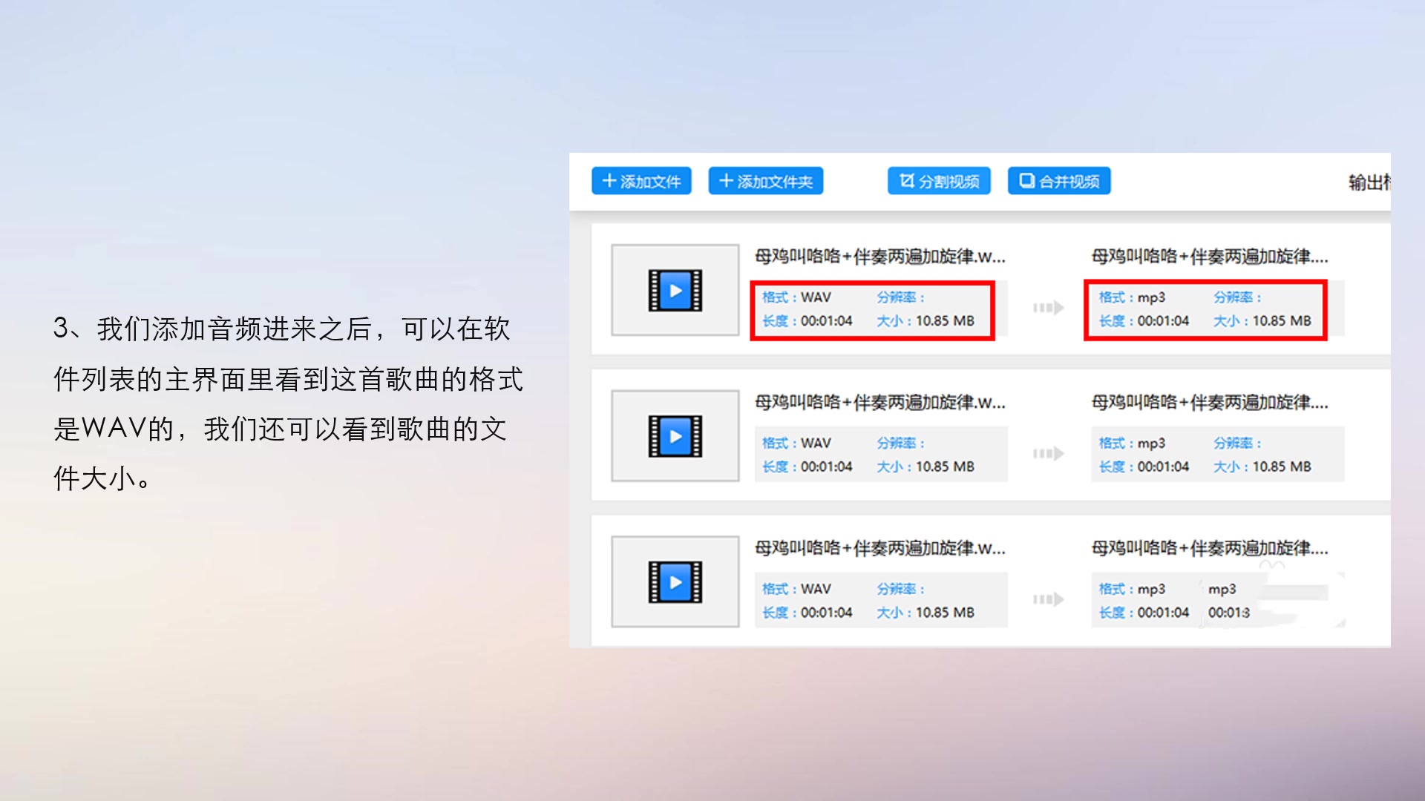Click 格式：mp3 in the first row
The height and width of the screenshot is (801, 1425).
[1132, 297]
